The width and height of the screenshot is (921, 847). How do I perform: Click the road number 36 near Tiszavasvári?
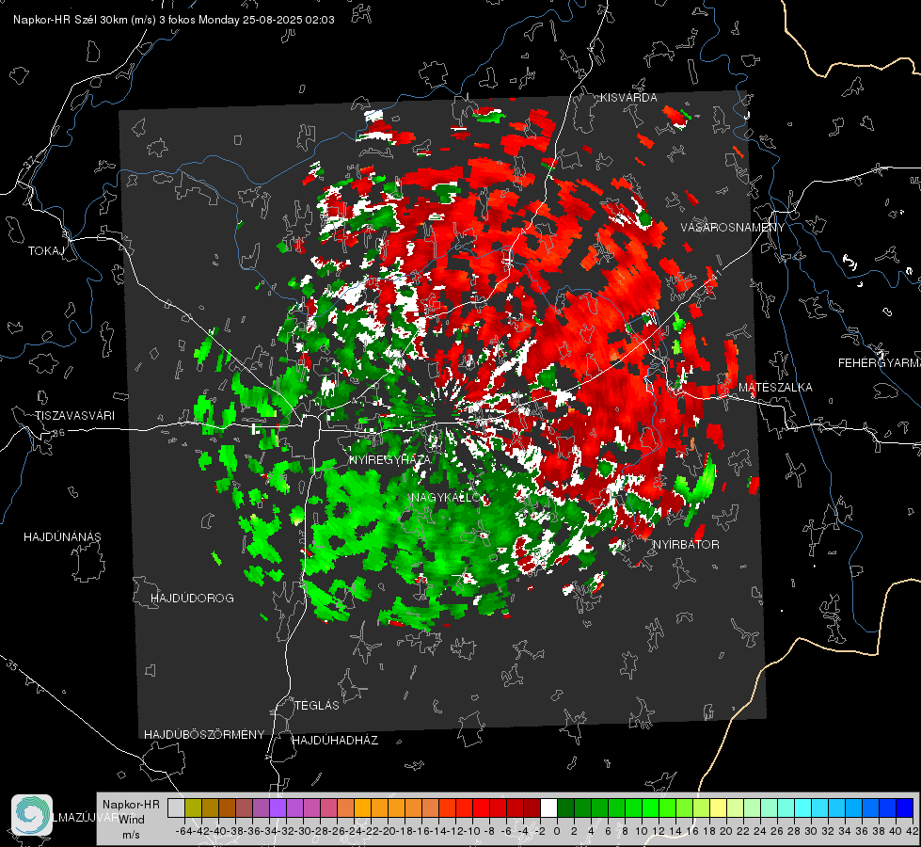pyautogui.click(x=58, y=433)
